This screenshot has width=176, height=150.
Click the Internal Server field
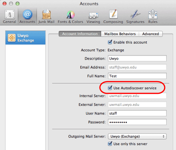[x=137, y=96]
